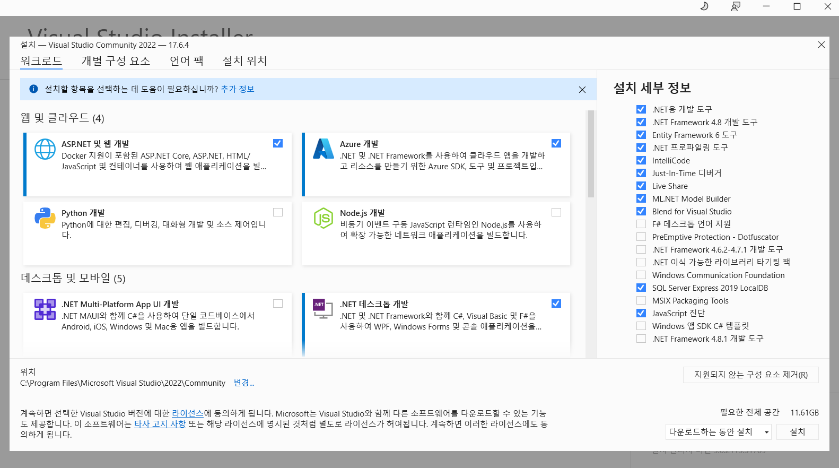Viewport: 839px width, 468px height.
Task: Switch to the 워크로드 tab
Action: pyautogui.click(x=41, y=61)
